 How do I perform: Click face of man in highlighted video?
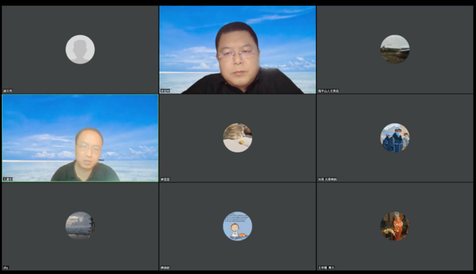click(89, 149)
